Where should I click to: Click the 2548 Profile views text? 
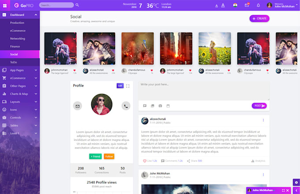101,183
